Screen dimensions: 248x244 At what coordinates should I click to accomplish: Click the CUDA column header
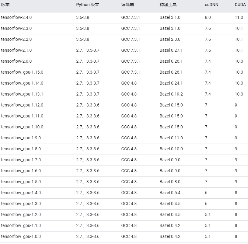coord(240,5)
